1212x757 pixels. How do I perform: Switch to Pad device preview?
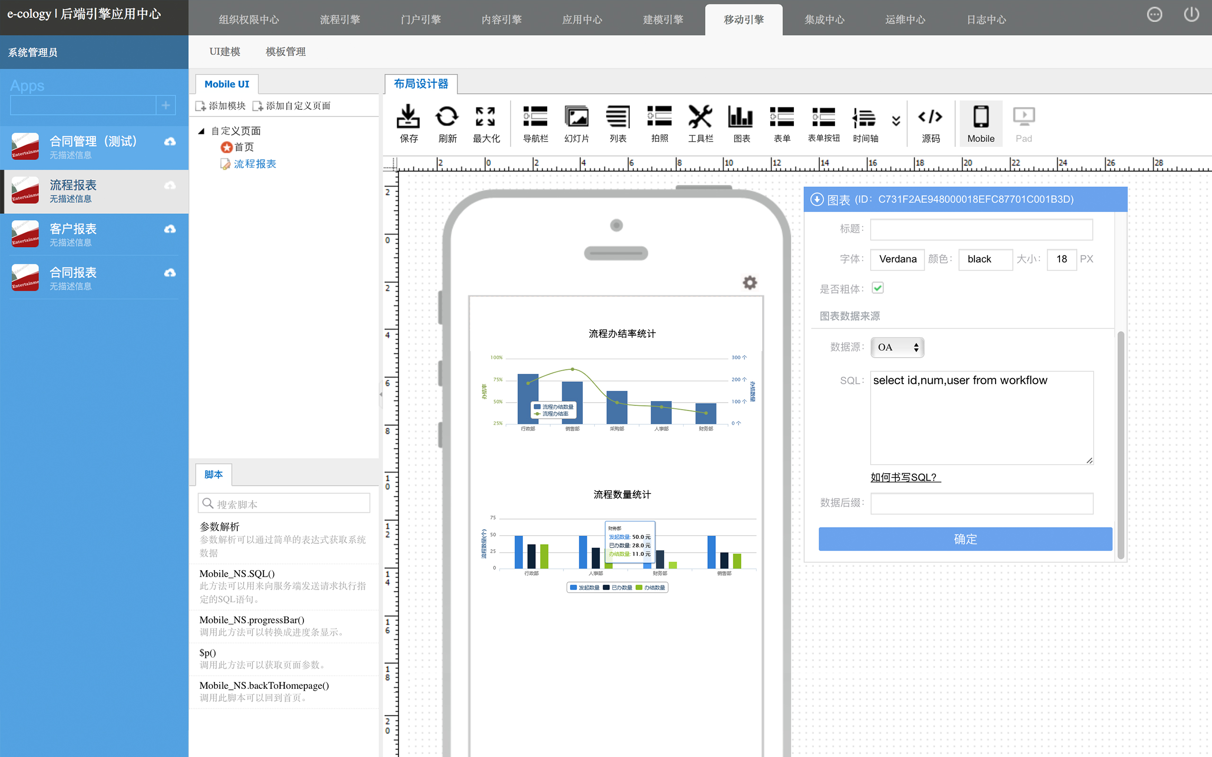pyautogui.click(x=1024, y=123)
